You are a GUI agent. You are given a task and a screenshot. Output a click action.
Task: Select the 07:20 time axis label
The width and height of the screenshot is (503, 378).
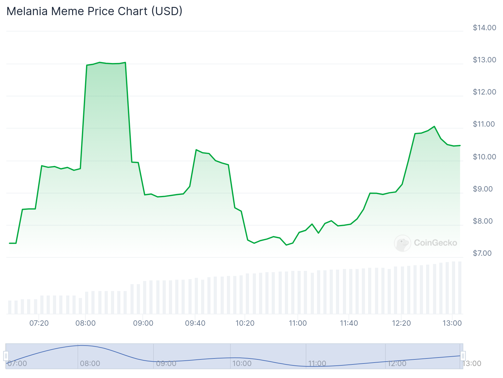pos(39,323)
